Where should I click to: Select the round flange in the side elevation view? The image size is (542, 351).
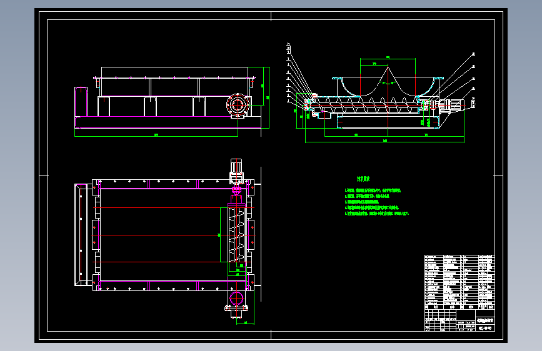pos(238,105)
